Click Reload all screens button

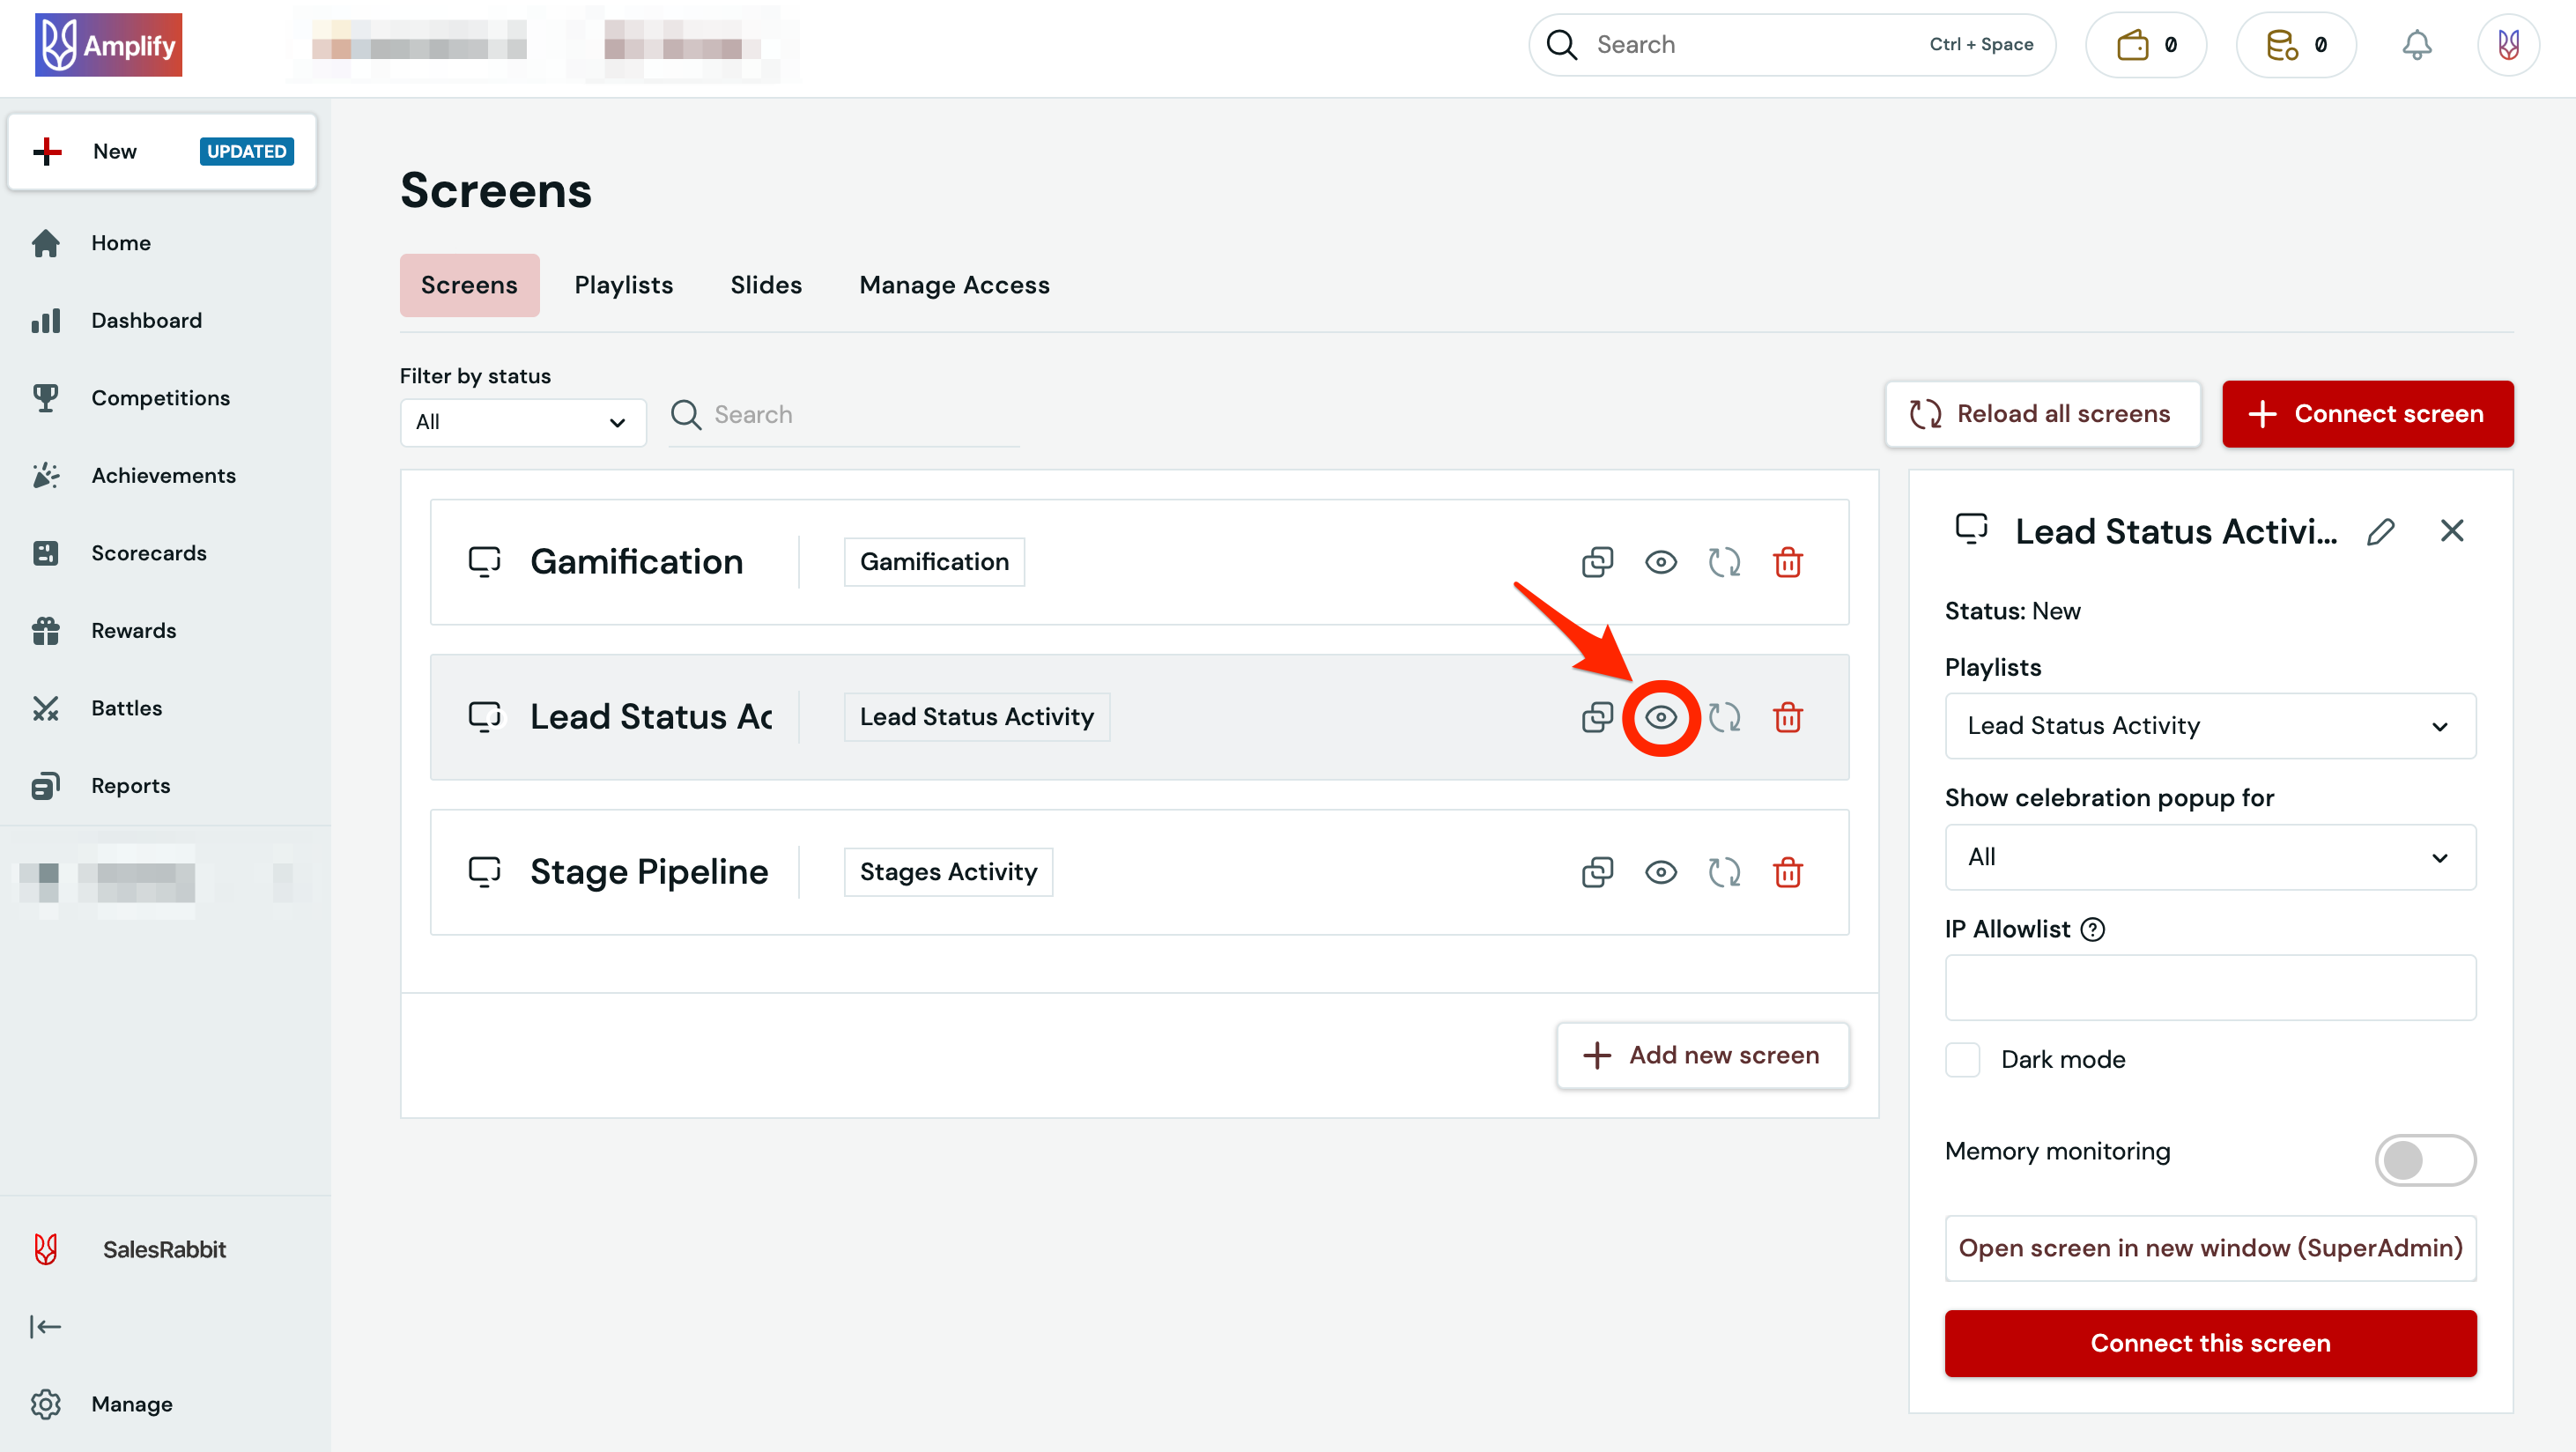(2042, 414)
